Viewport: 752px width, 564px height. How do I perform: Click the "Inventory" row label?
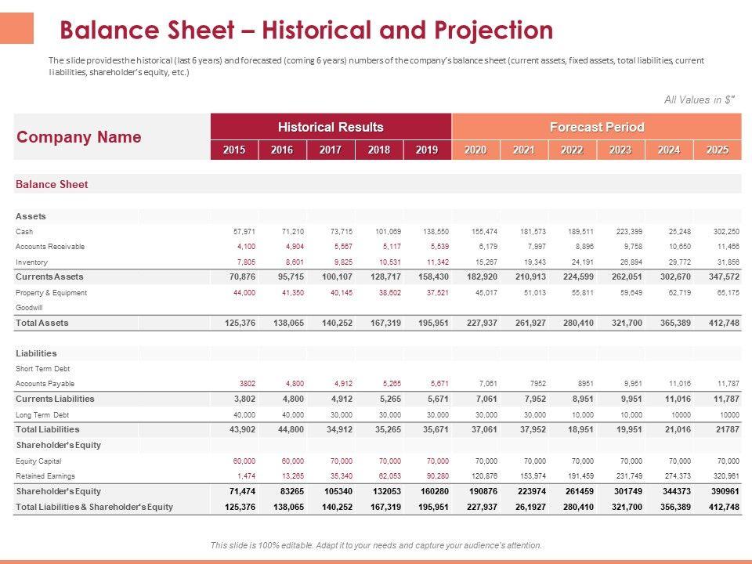click(31, 262)
